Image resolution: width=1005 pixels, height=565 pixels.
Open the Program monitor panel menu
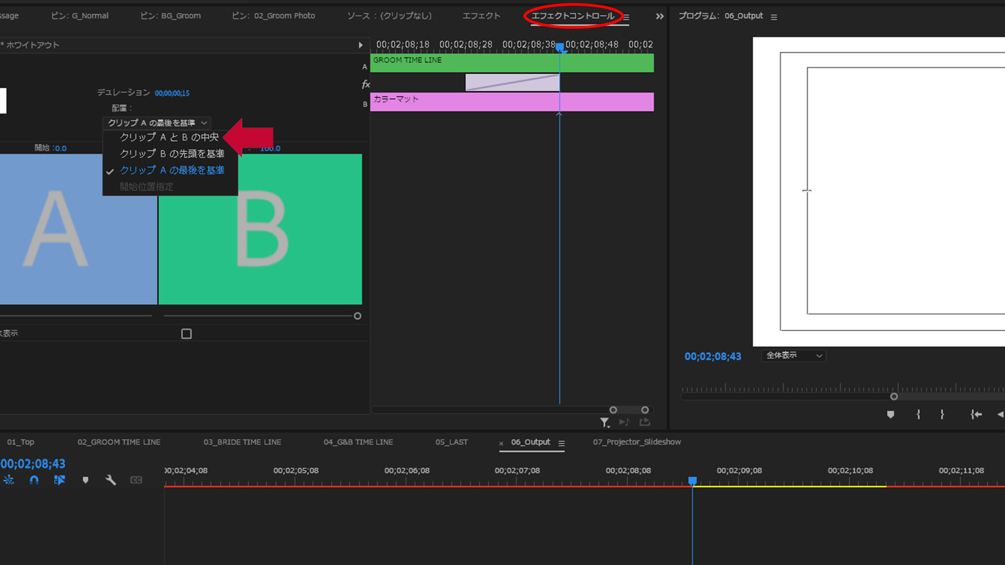pyautogui.click(x=774, y=17)
